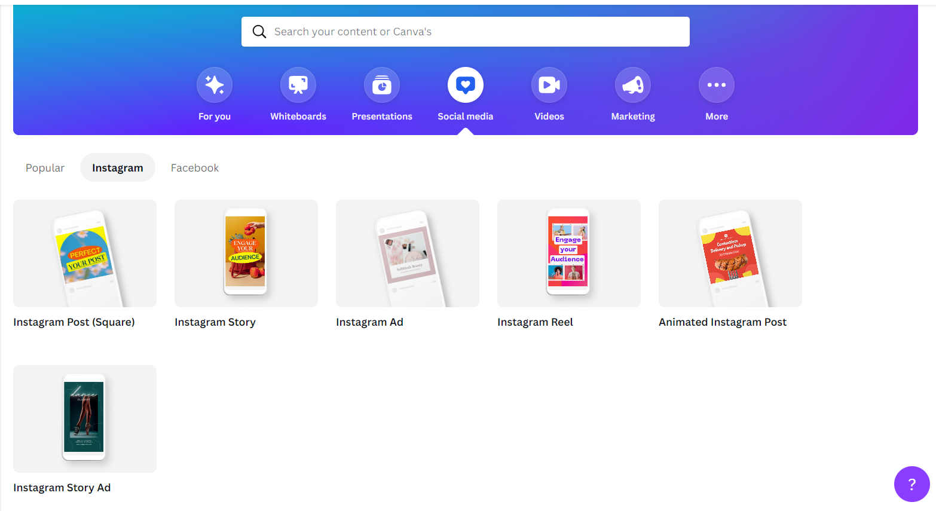Click the search magnifier icon
The image size is (936, 511).
click(259, 32)
